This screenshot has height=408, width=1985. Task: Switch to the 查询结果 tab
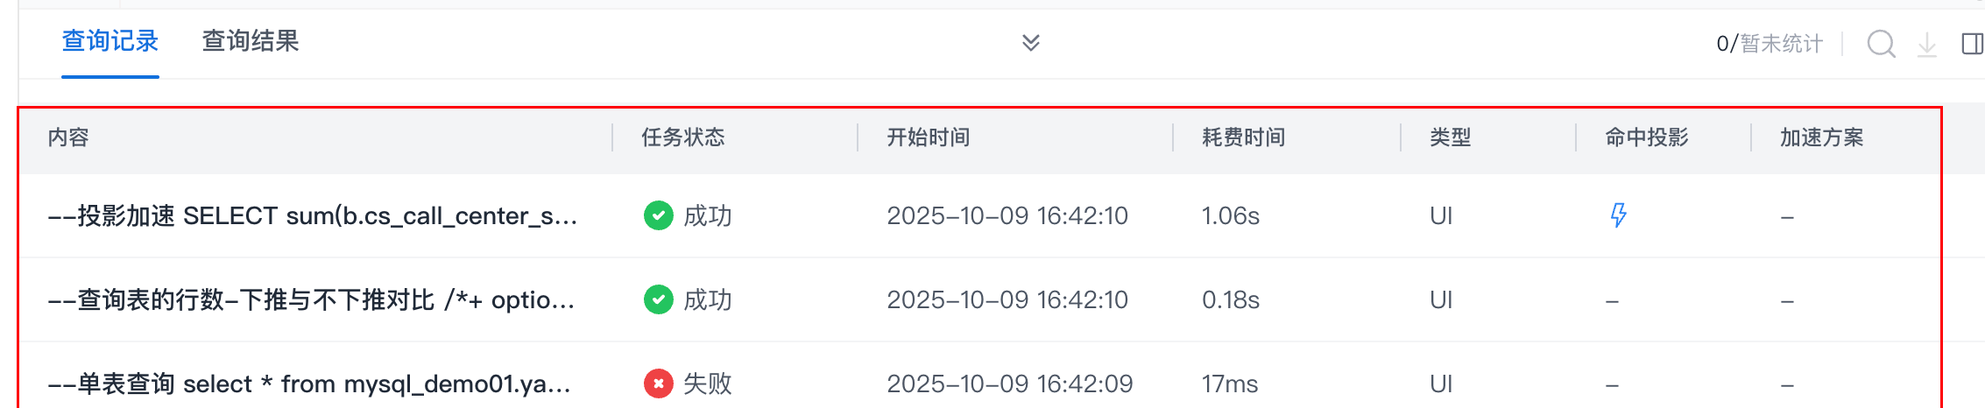[251, 41]
